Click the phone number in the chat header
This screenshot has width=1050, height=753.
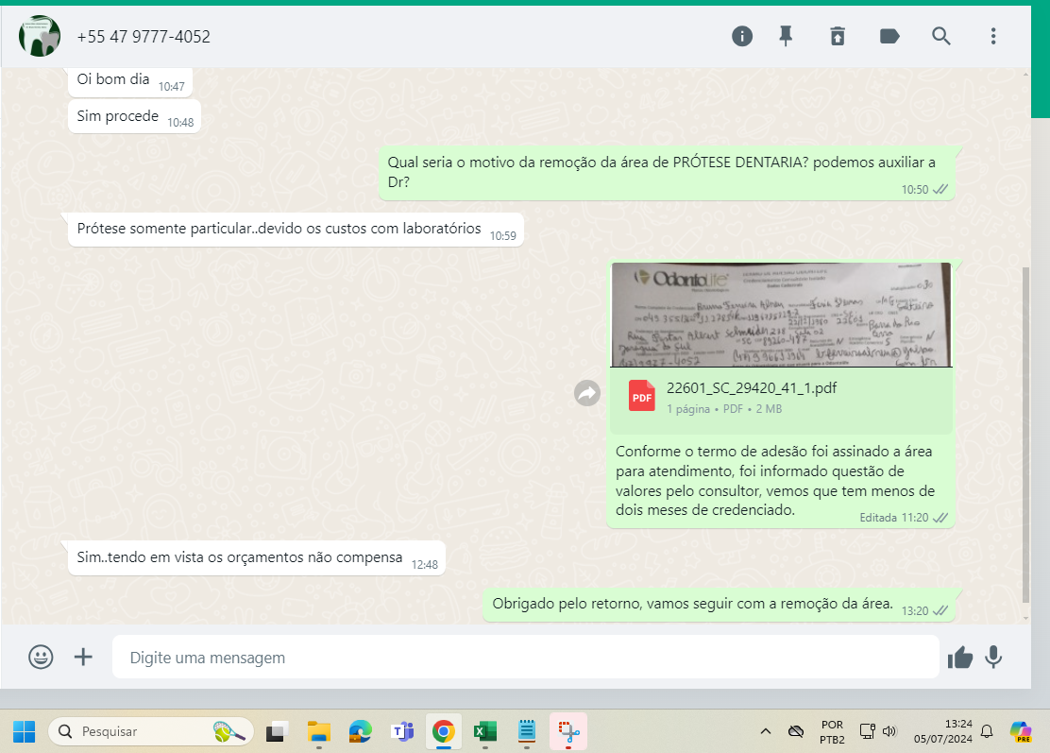[x=144, y=37]
